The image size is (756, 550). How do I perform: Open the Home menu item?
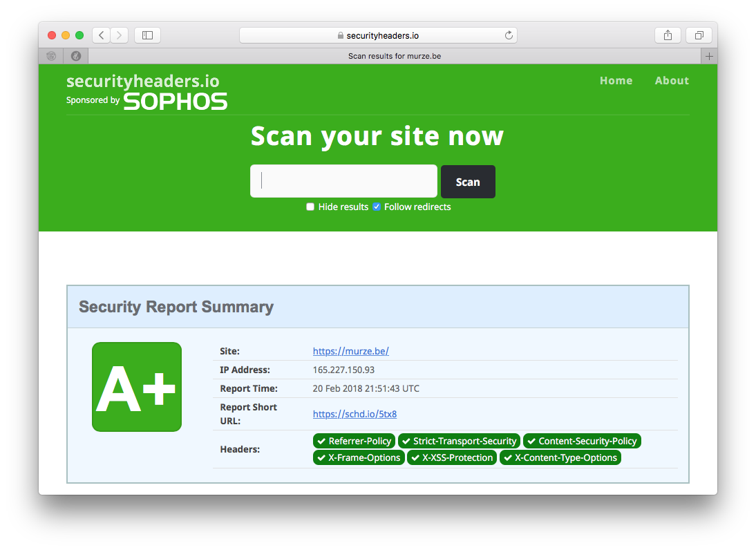(x=616, y=81)
